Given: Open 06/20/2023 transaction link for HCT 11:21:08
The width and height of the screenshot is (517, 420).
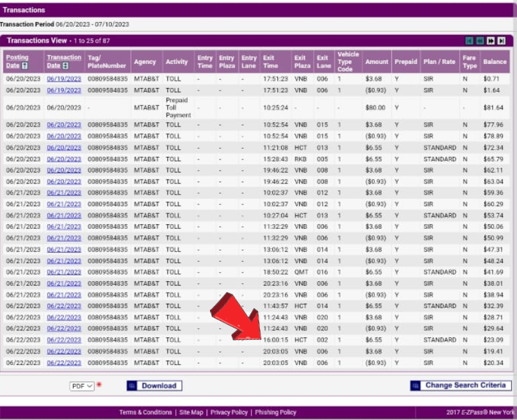Looking at the screenshot, I should (64, 148).
